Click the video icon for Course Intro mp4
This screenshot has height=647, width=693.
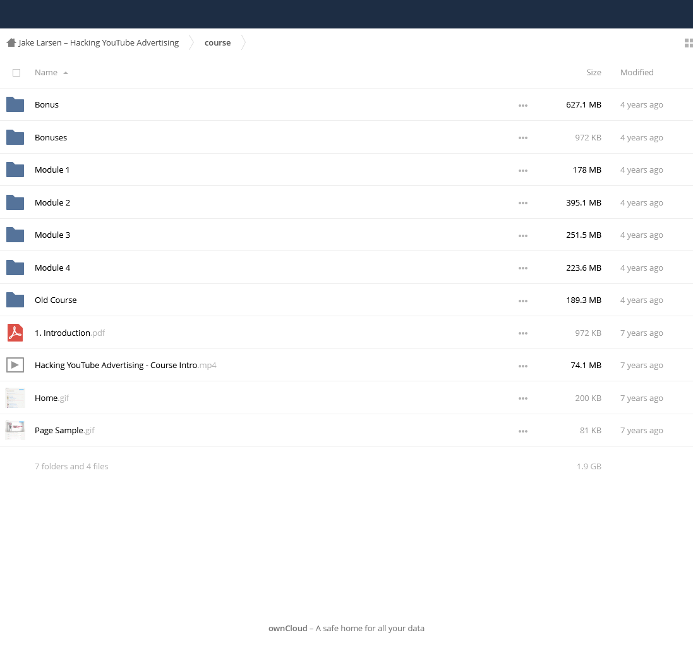click(15, 365)
